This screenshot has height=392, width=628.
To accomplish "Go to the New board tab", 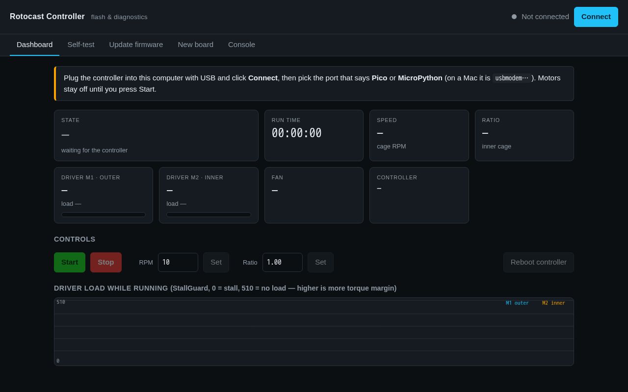I will point(195,45).
